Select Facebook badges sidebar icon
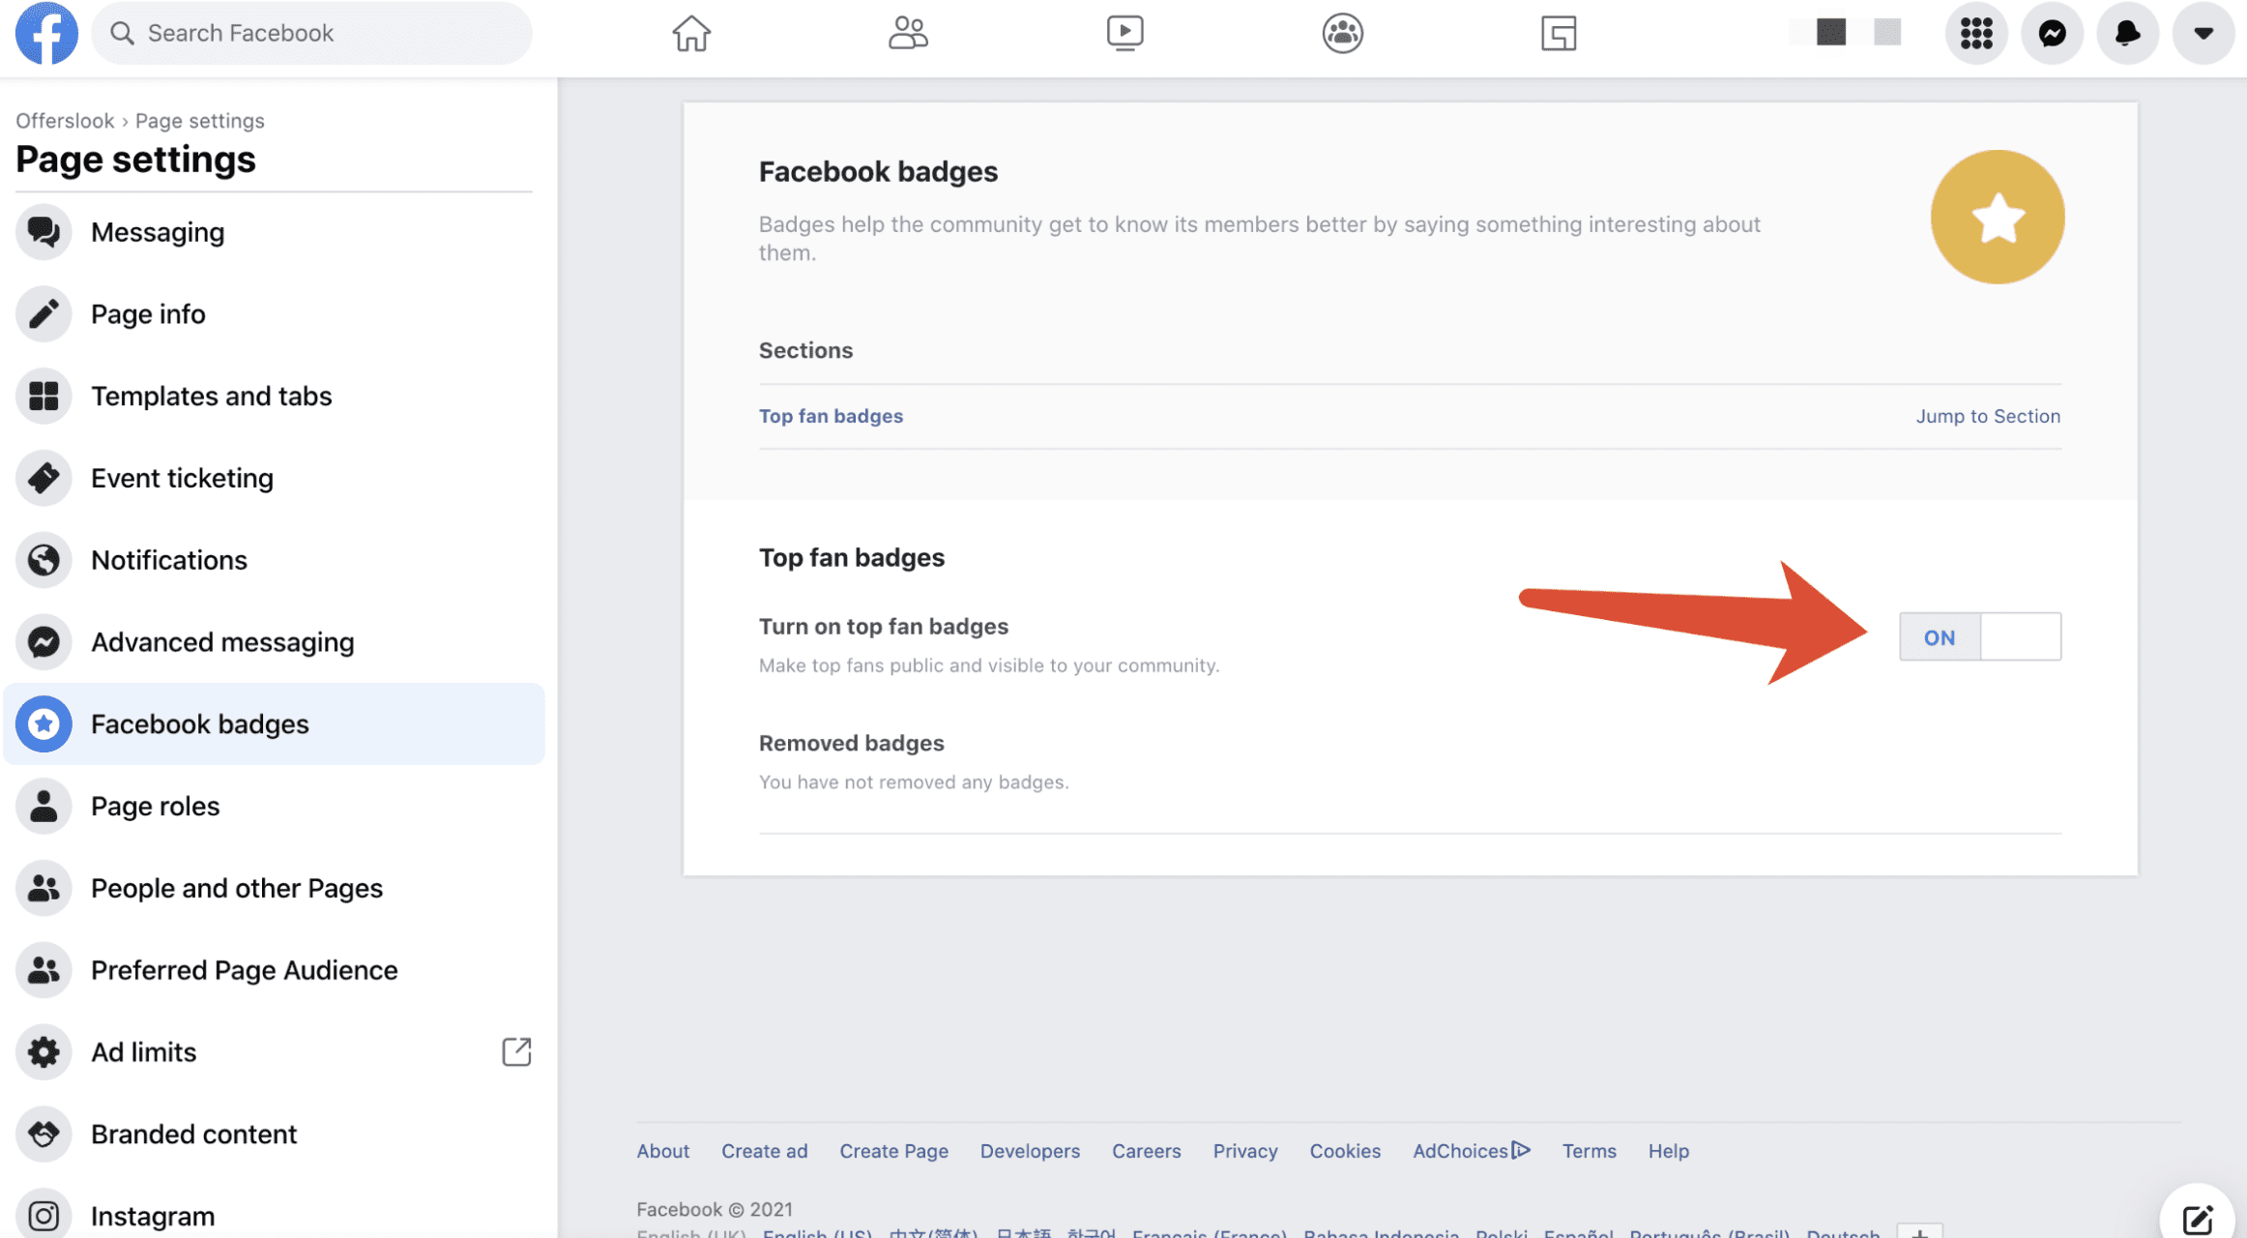2247x1238 pixels. coord(43,724)
